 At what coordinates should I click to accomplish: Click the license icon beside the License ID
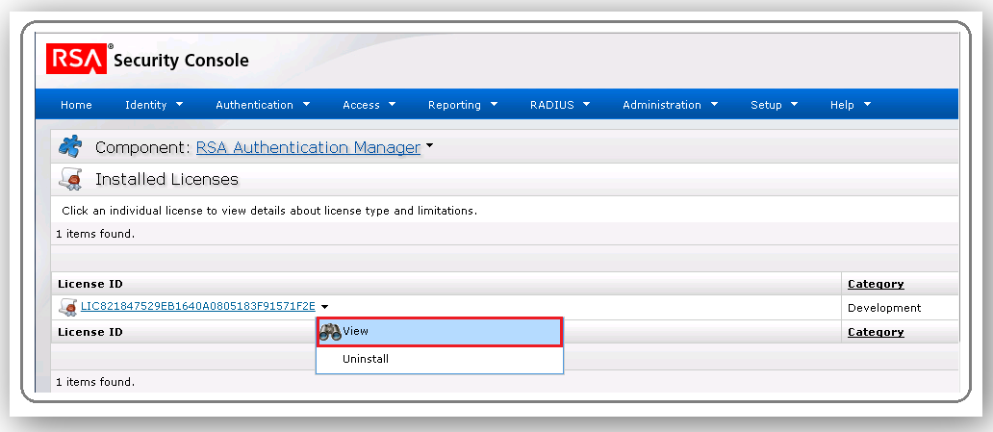click(68, 307)
